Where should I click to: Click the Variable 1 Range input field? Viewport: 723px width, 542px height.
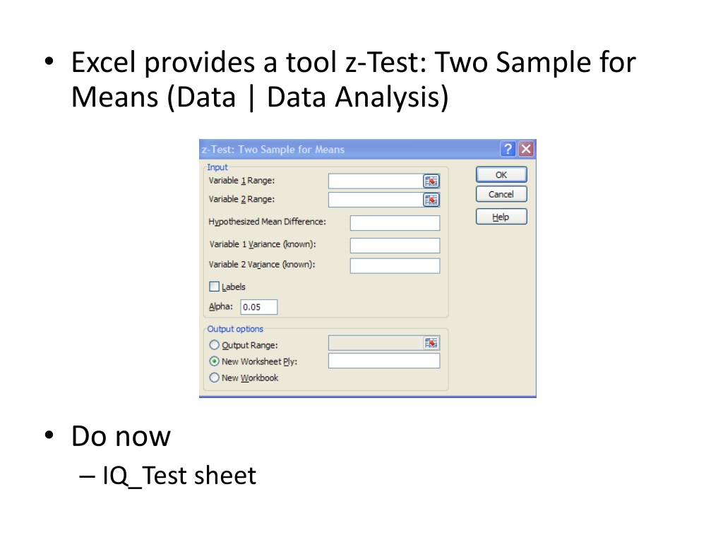point(376,181)
